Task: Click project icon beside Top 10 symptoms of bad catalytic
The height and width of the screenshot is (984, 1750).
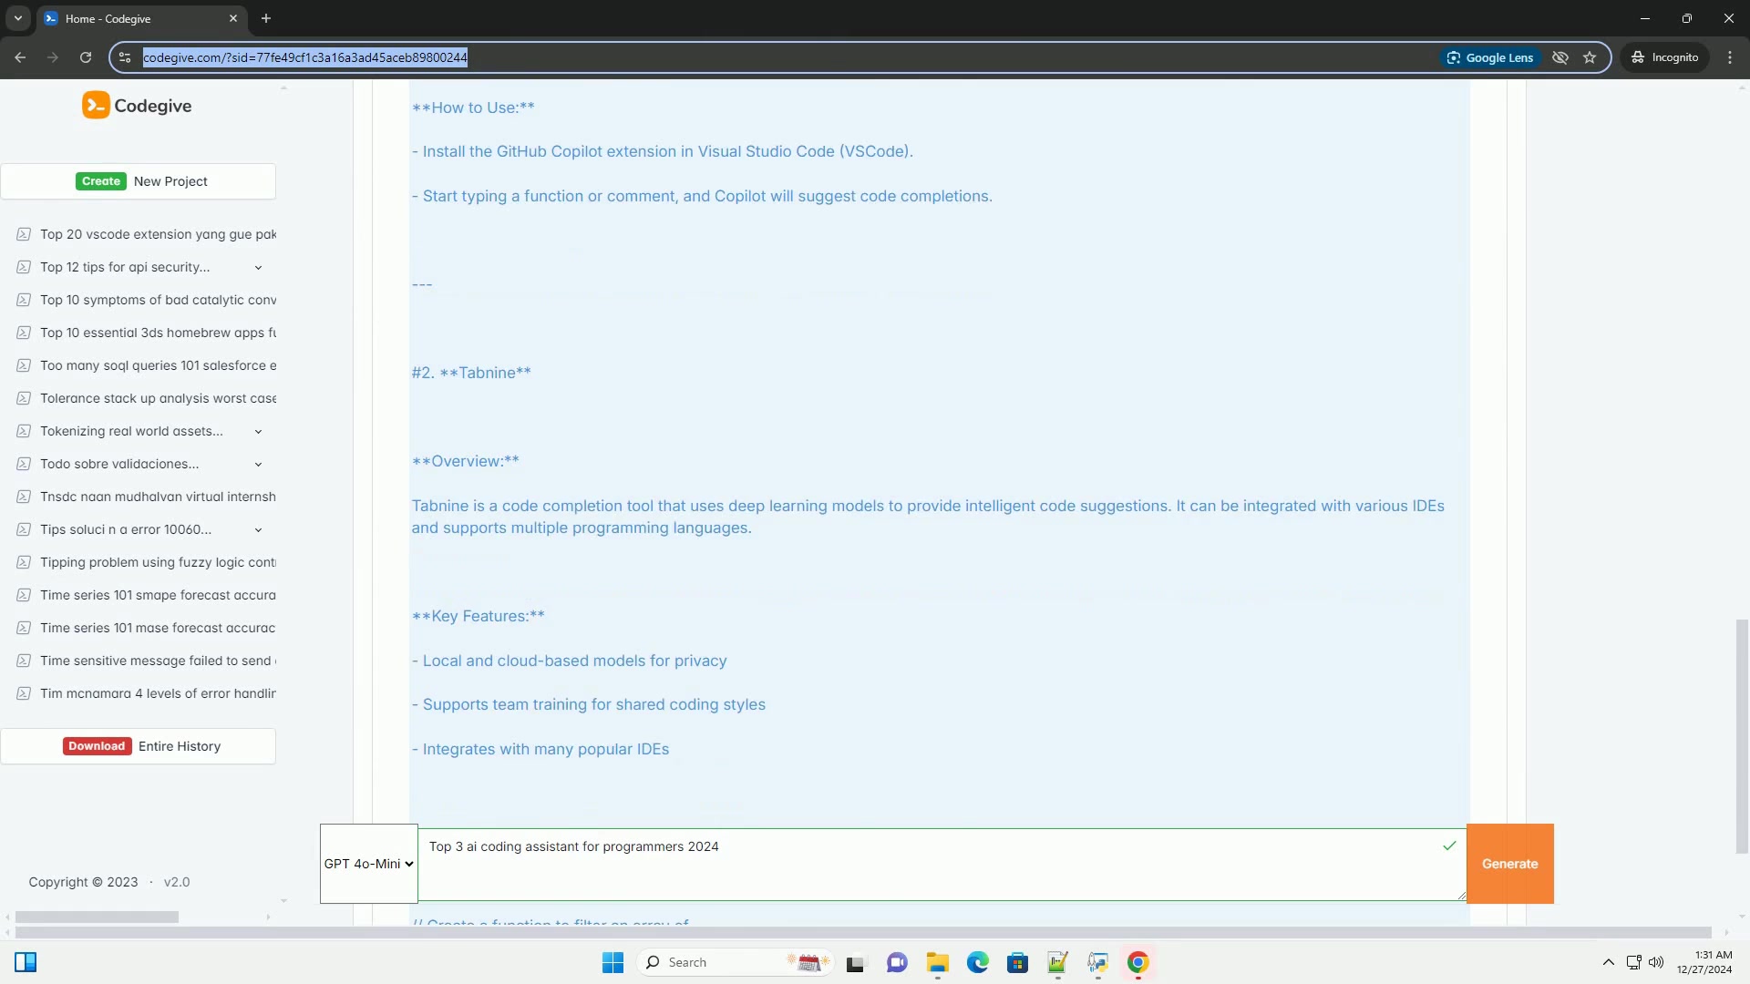Action: (x=24, y=300)
